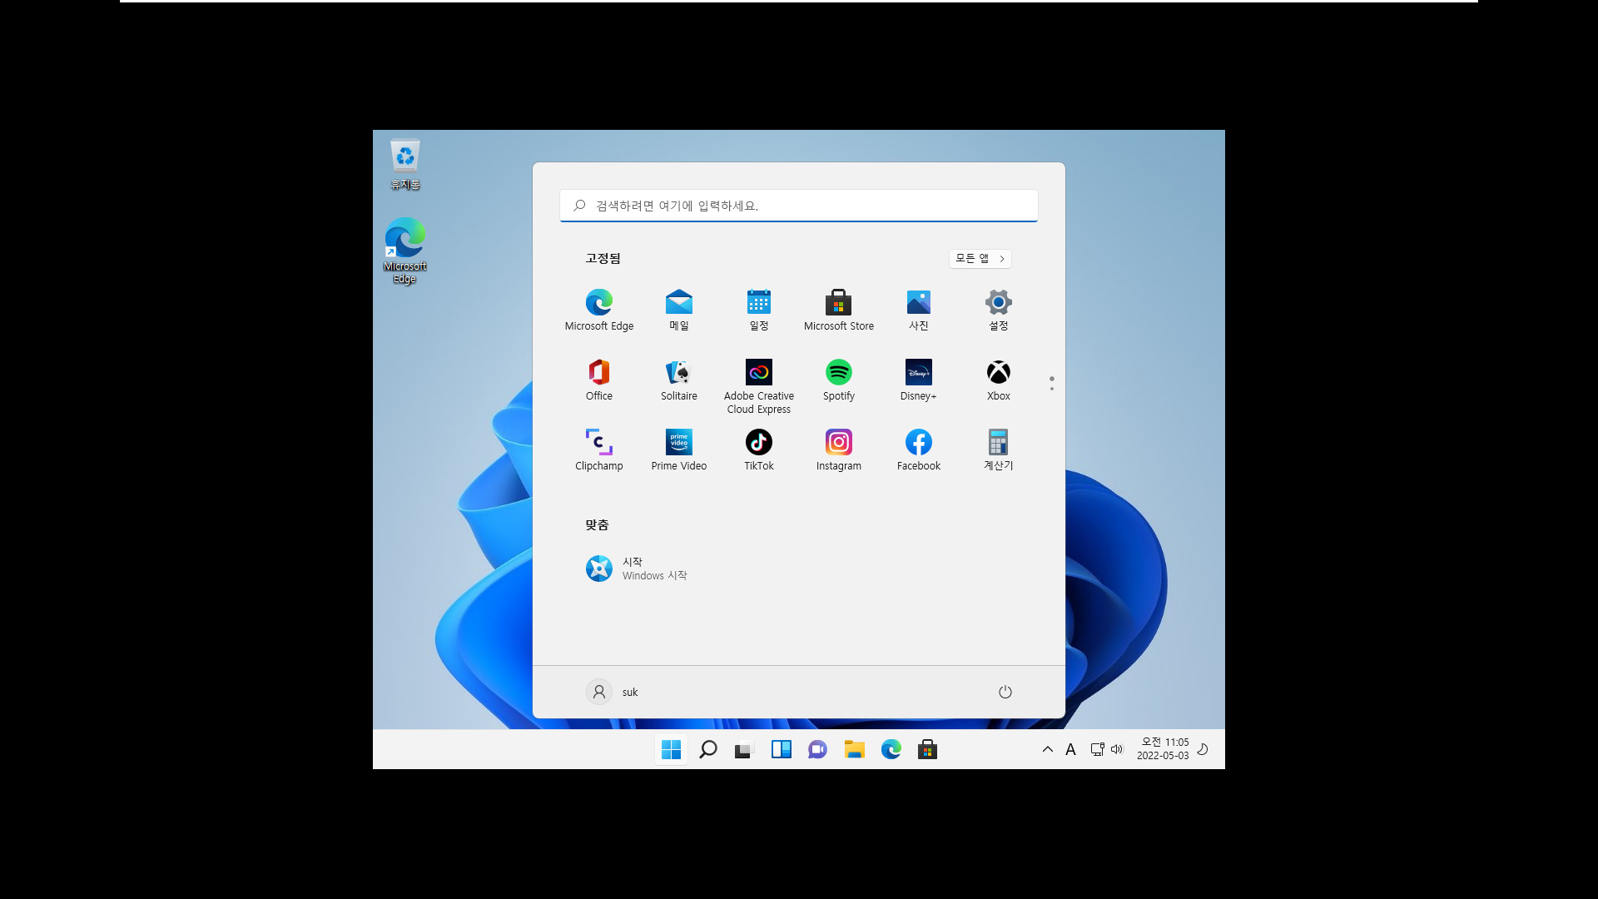Open Task View on the taskbar

(x=744, y=750)
